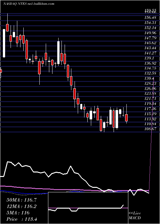Viewport: 160px width, 224px height.
Task: Click the 5MA : 116 readout
Action: 18,213
